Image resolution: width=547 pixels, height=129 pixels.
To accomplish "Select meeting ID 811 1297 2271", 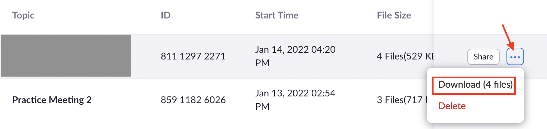I will [193, 56].
